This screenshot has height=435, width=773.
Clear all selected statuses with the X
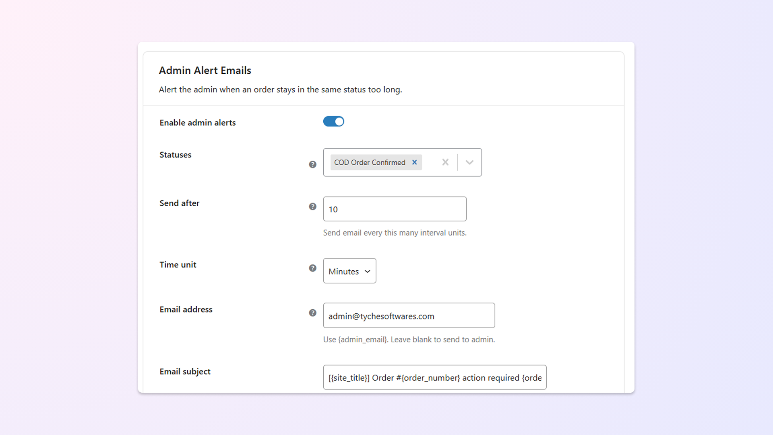(445, 162)
